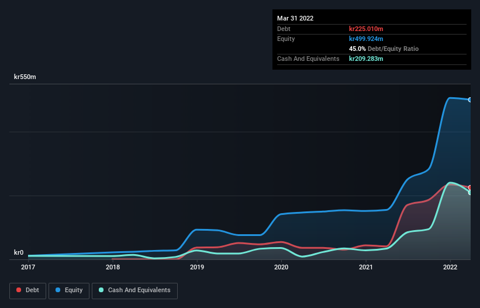The image size is (480, 308).
Task: Toggle the Debt series legend button
Action: click(x=27, y=291)
